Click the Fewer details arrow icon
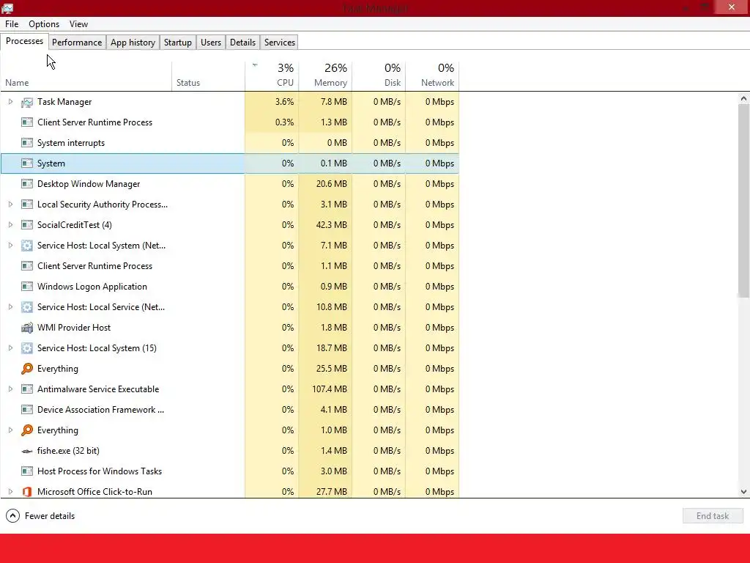 13,515
